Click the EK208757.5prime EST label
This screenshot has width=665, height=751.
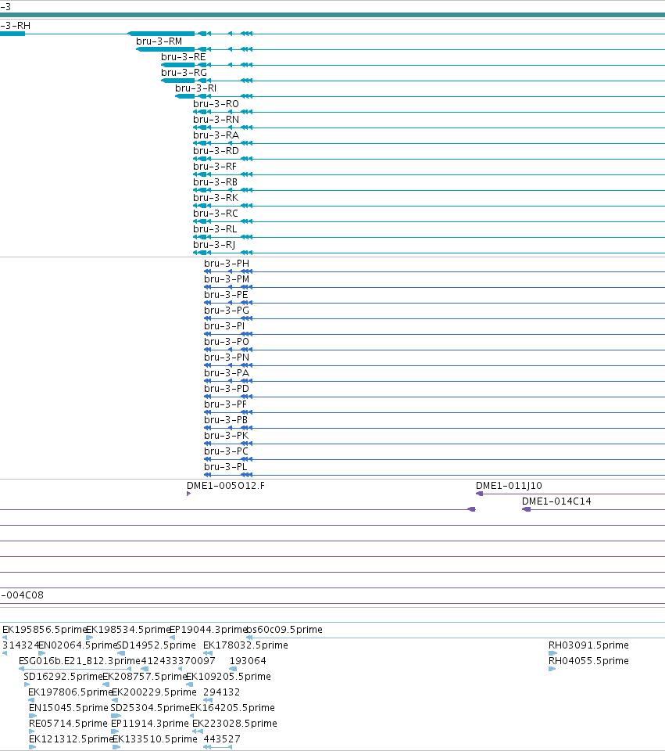[145, 676]
